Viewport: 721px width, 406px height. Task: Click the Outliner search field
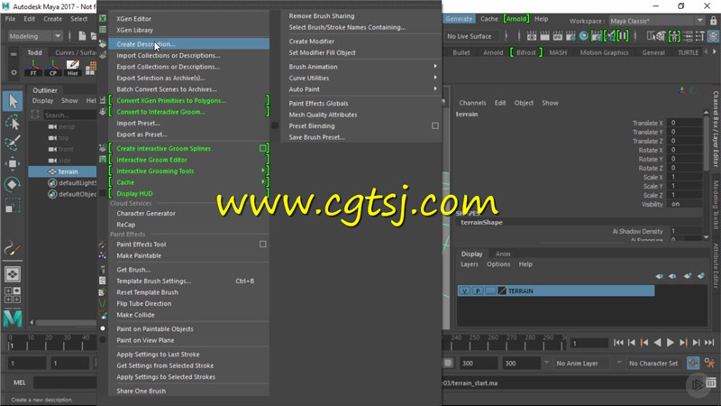tap(69, 115)
